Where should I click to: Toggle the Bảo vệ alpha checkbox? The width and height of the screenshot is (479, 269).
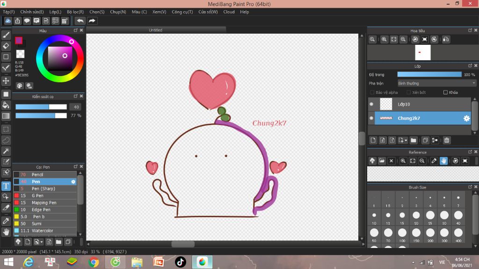[372, 92]
